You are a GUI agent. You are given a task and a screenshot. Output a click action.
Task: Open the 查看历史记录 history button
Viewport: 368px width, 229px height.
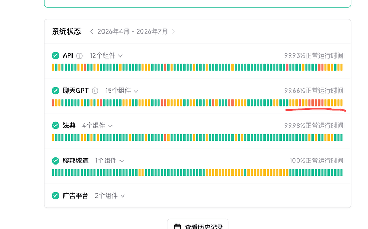(x=198, y=225)
